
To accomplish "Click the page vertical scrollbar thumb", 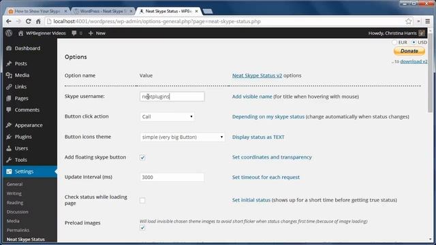I will 431,73.
